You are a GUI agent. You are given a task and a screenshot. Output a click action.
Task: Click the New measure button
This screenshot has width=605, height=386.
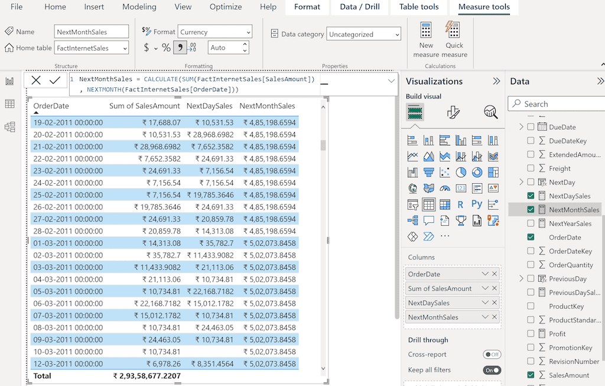coord(426,38)
